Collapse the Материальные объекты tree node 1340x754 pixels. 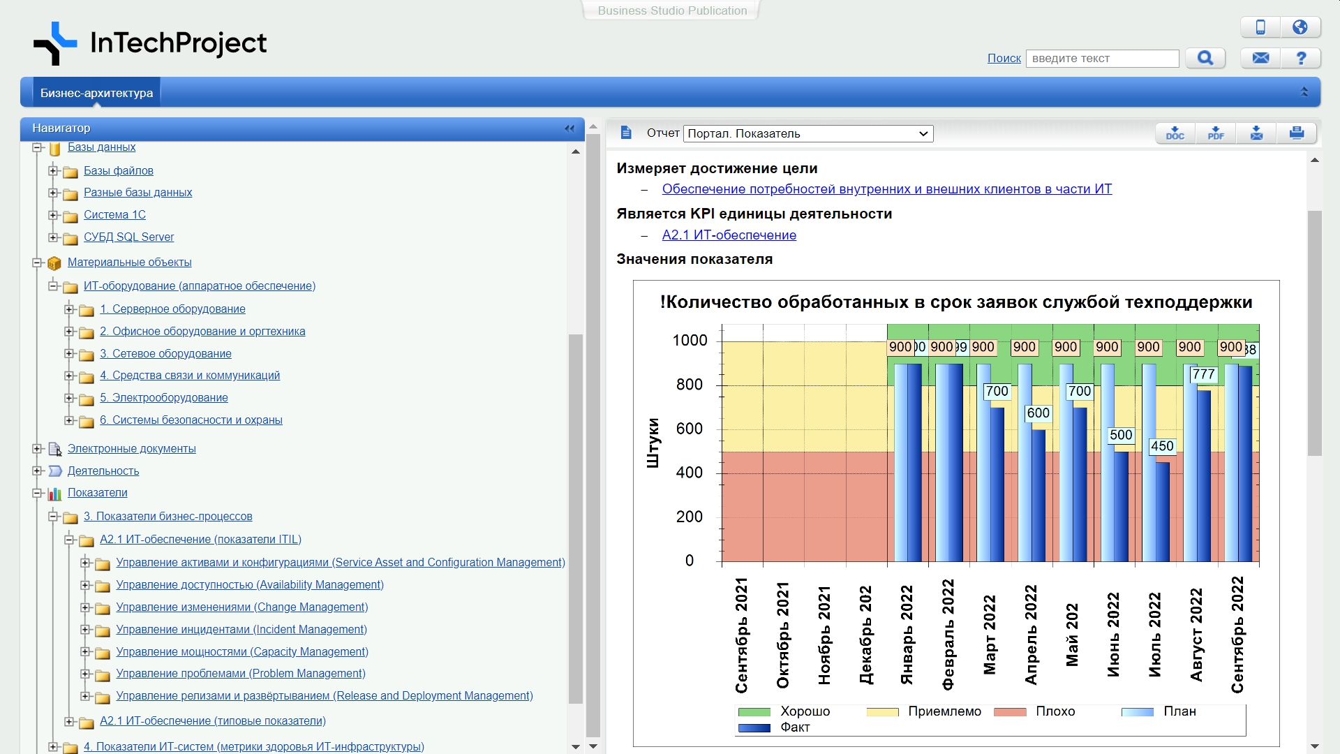point(38,263)
